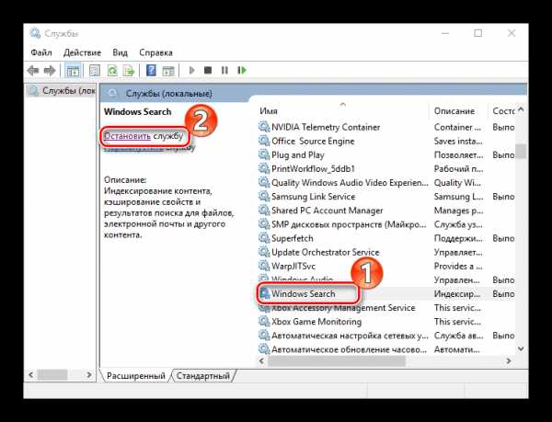Open the Properties toolbar icon
The image size is (552, 422).
[95, 71]
